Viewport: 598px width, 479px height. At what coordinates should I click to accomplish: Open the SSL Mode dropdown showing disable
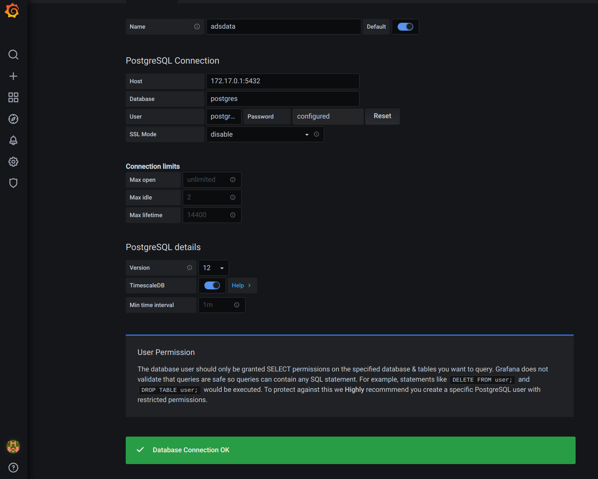tap(265, 134)
